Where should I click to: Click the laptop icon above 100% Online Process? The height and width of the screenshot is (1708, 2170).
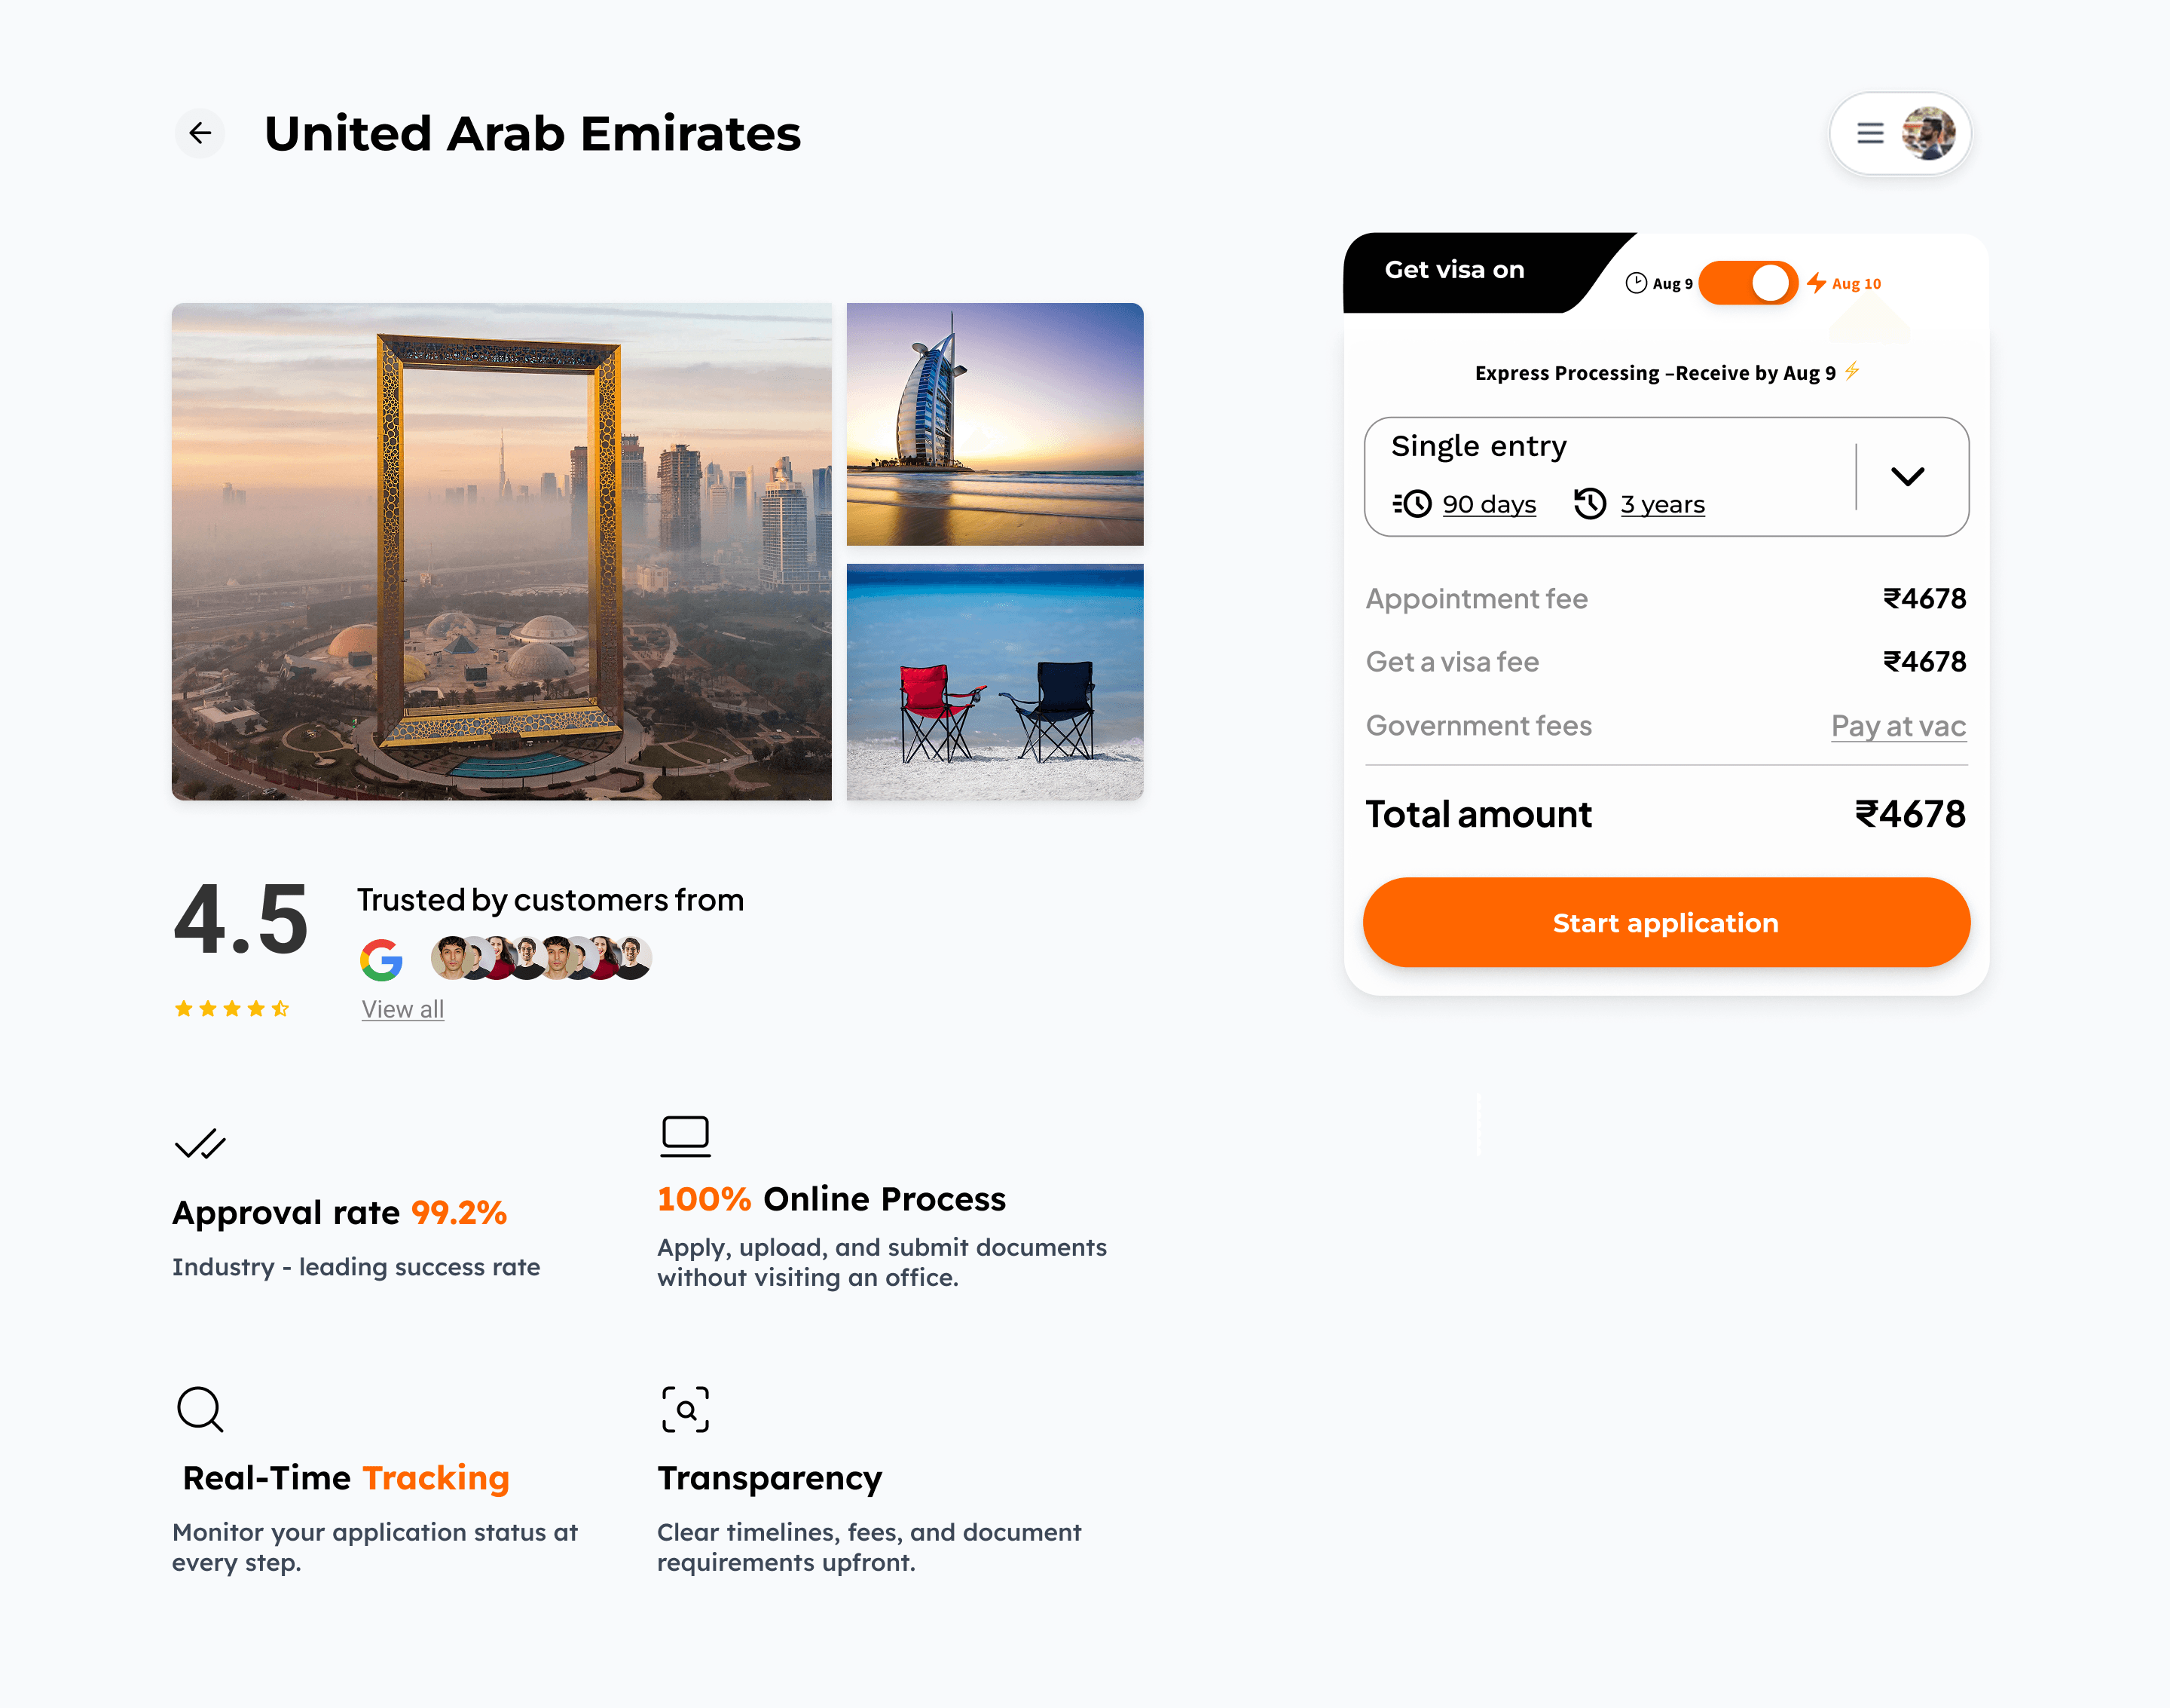tap(686, 1135)
